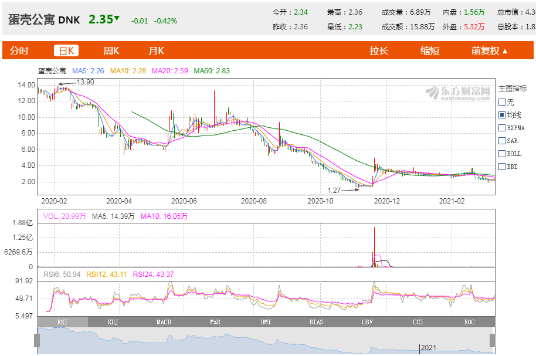Grab the left range slider handle
This screenshot has width=536, height=356.
tap(37, 340)
